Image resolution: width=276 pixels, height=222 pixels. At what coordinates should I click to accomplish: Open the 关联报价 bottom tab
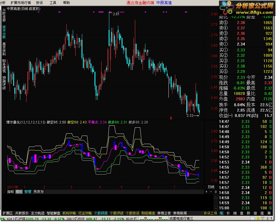(x=22, y=213)
